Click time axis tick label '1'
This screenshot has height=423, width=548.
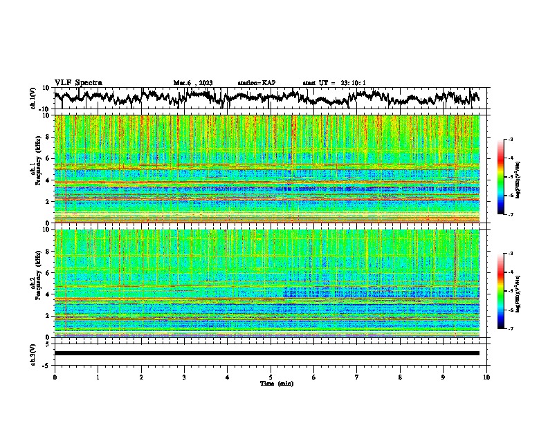(98, 377)
